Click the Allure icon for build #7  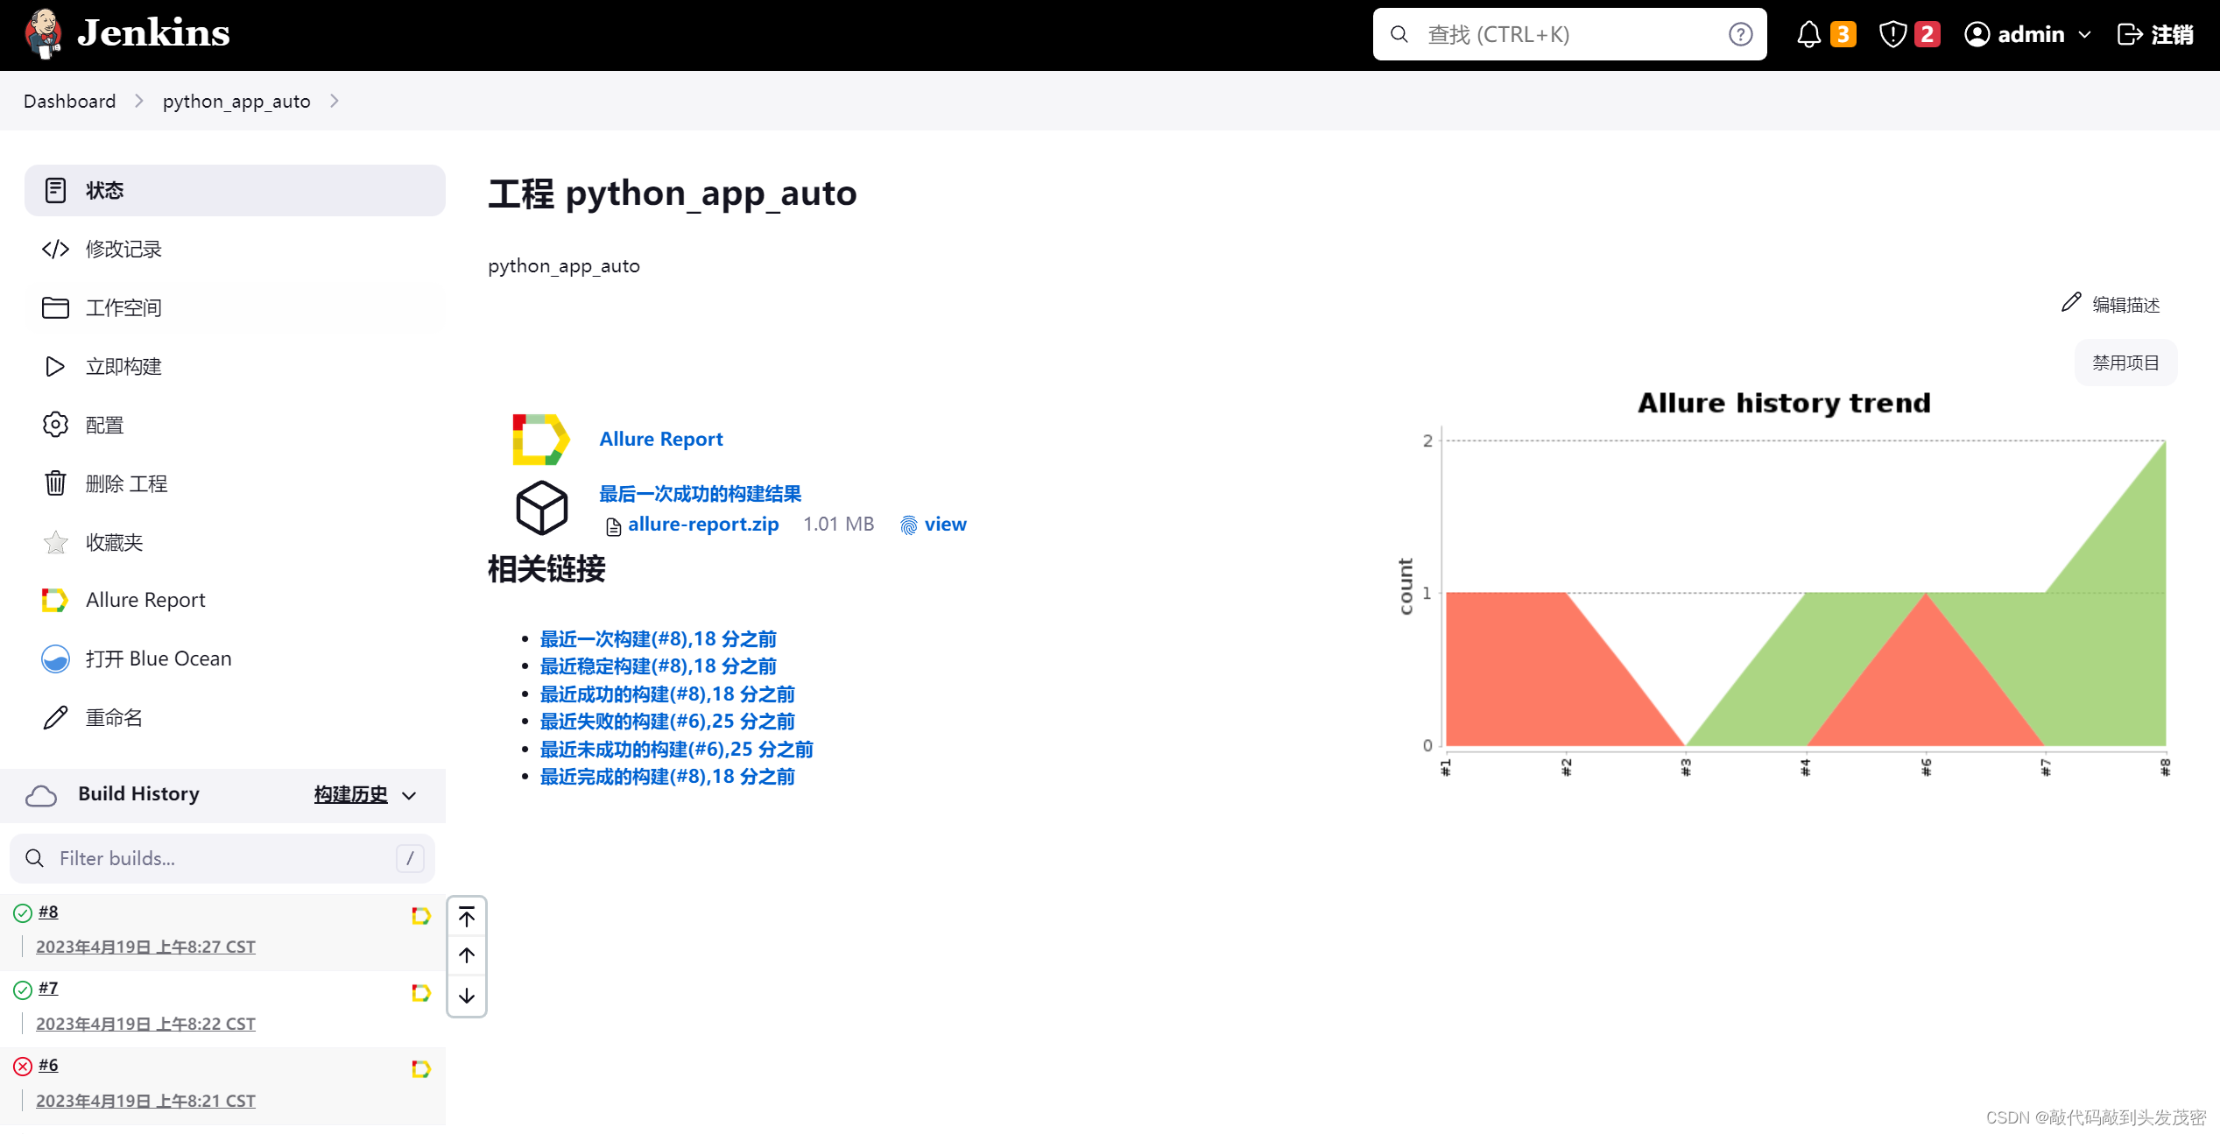click(420, 993)
